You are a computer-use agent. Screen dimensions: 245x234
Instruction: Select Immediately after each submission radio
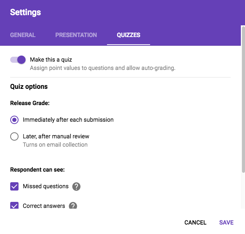[x=14, y=120]
